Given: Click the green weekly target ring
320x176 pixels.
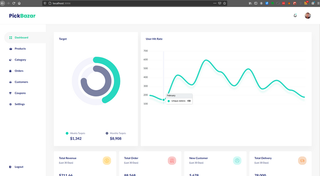Looking at the screenshot, I should tap(117, 80).
